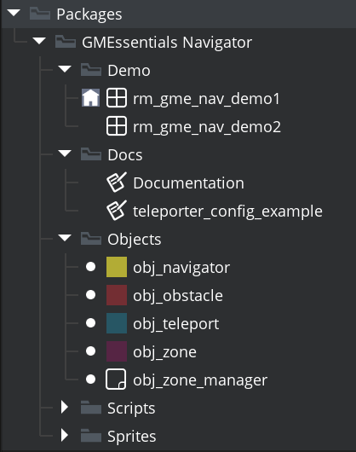The image size is (356, 452).
Task: Select the Docs folder label
Action: tap(125, 155)
